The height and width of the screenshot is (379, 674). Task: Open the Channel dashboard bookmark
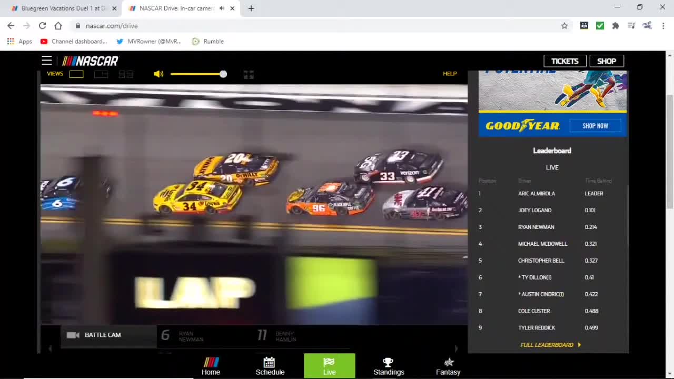pyautogui.click(x=74, y=42)
